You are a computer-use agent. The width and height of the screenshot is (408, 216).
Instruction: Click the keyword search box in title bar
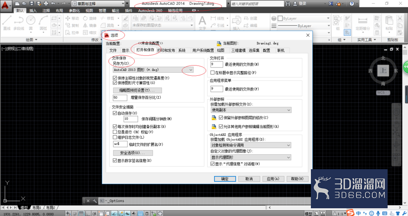257,4
